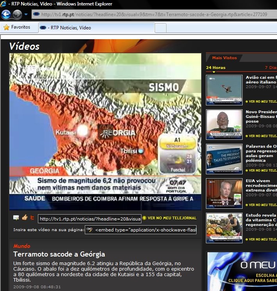Go back with the browser Back arrow

click(x=6, y=14)
